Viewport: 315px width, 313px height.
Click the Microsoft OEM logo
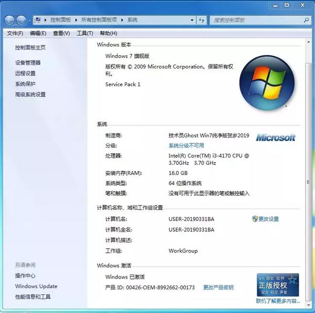276,138
